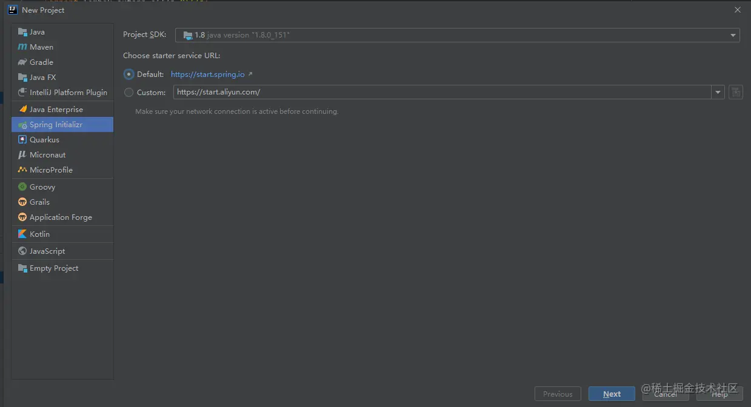Click the manage custom URLs icon button
Screen dimensions: 751x407
click(736, 92)
